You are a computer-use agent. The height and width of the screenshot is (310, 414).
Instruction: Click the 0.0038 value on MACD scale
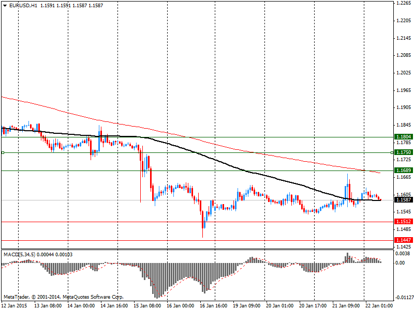[403, 254]
